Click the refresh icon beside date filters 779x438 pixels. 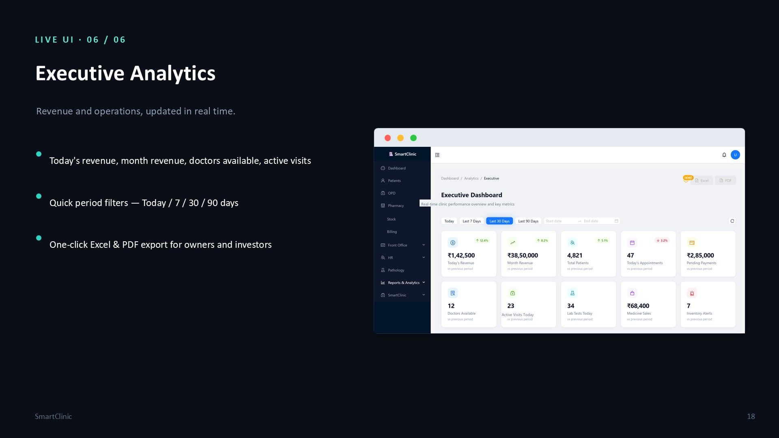(x=732, y=221)
